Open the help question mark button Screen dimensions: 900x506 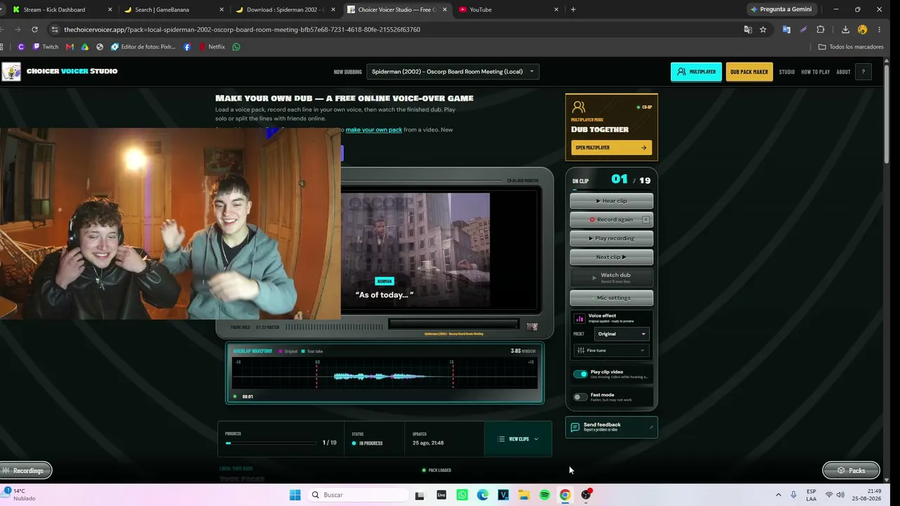[863, 72]
